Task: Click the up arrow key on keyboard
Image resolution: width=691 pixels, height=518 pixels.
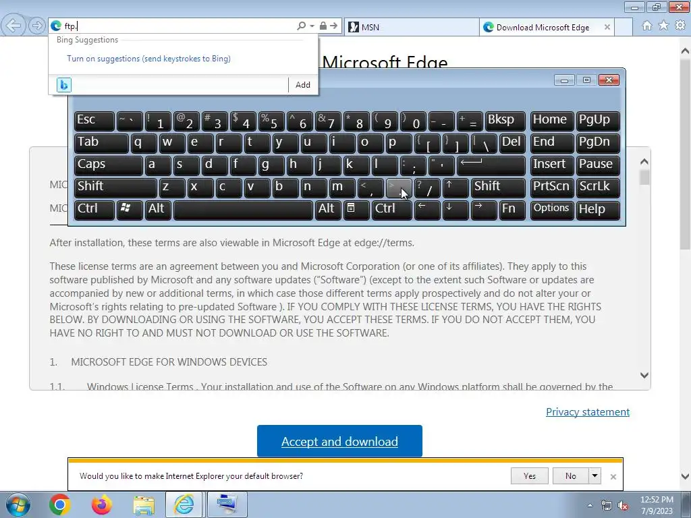Action: coord(455,188)
